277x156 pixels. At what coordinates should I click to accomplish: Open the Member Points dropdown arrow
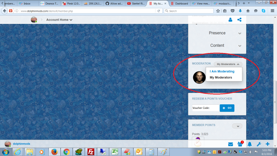[x=237, y=126]
